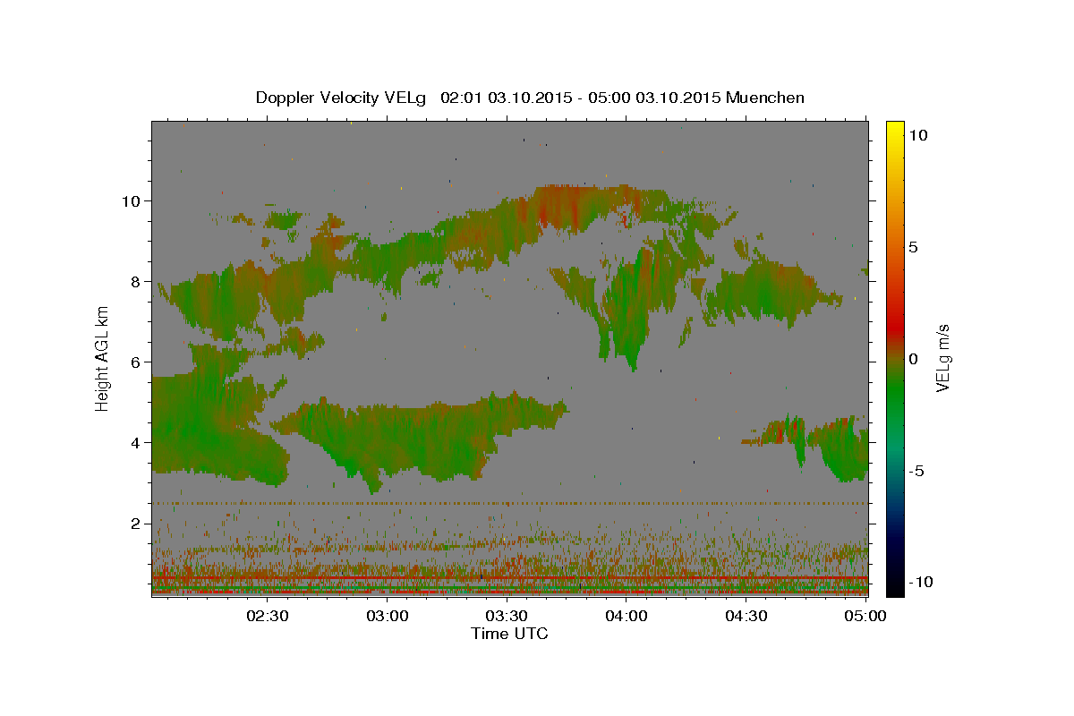This screenshot has height=716, width=1074.
Task: Click the height tick label 8
Action: point(136,281)
